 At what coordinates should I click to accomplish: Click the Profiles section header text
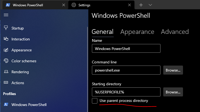pos(9,94)
